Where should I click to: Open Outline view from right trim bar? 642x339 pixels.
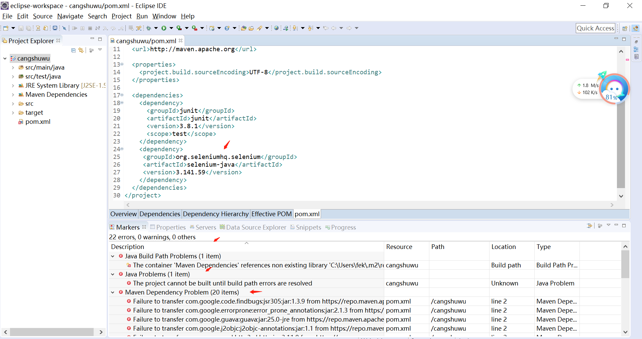click(636, 49)
